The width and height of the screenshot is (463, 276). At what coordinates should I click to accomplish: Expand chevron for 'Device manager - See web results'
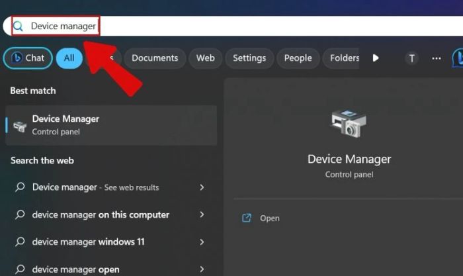202,187
